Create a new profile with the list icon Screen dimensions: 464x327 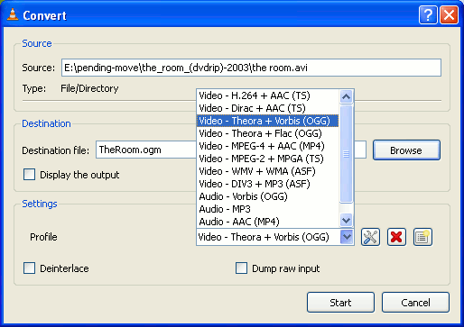(x=422, y=237)
